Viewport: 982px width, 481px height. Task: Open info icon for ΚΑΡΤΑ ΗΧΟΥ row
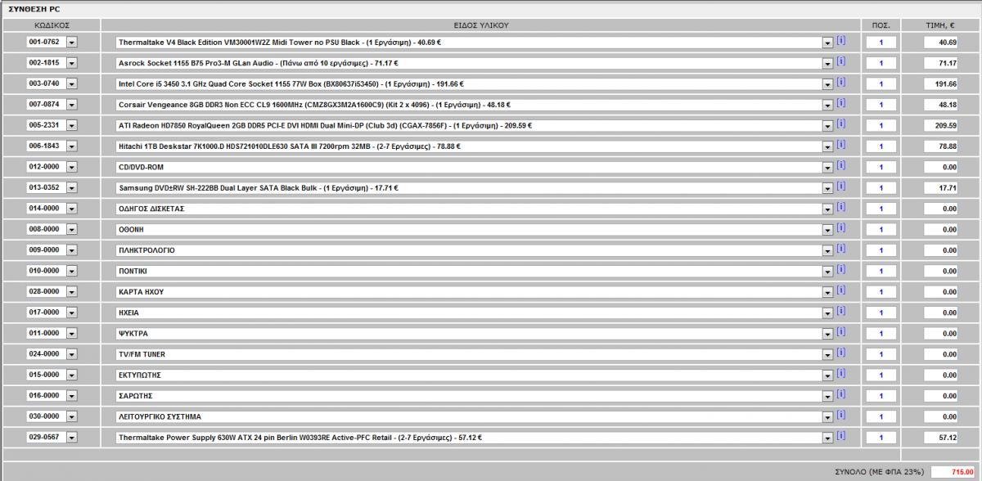(840, 290)
